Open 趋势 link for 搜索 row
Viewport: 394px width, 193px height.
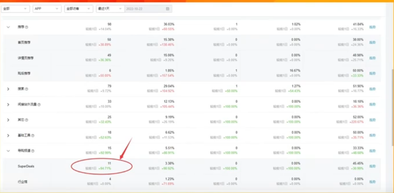point(372,89)
